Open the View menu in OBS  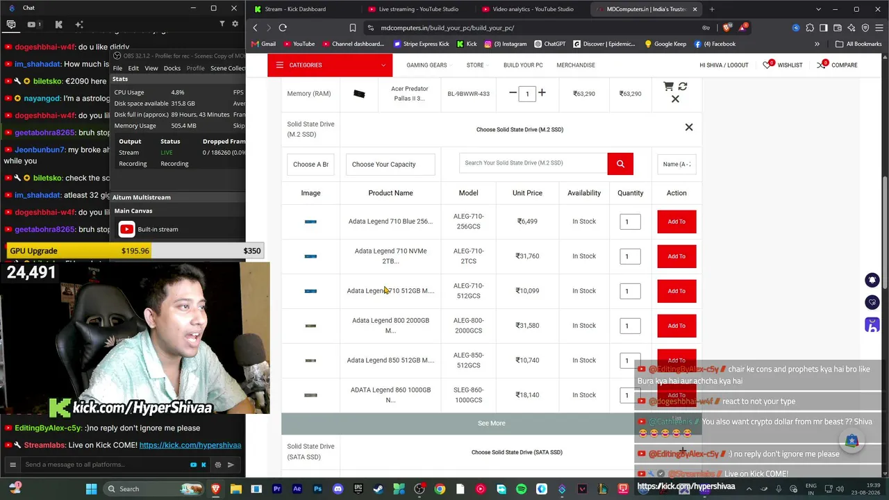click(151, 68)
